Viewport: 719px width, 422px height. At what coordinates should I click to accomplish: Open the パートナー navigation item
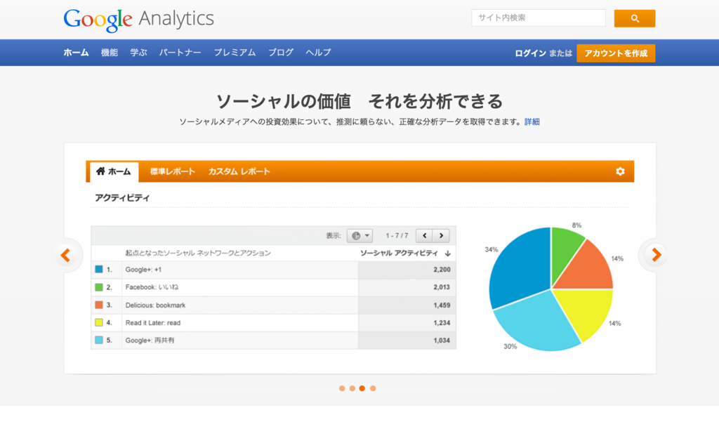click(180, 53)
